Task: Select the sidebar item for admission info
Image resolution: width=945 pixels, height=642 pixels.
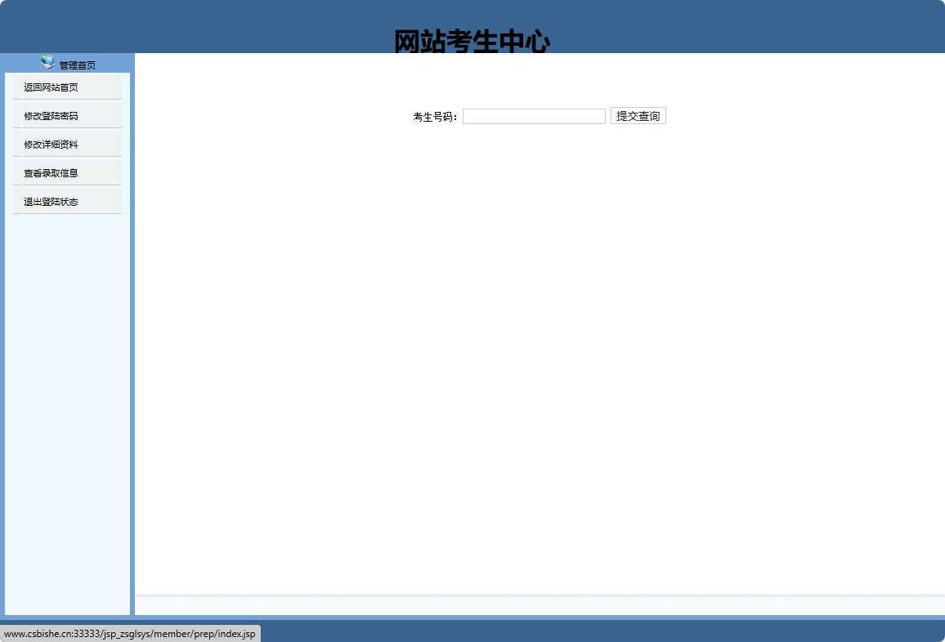Action: click(x=52, y=172)
